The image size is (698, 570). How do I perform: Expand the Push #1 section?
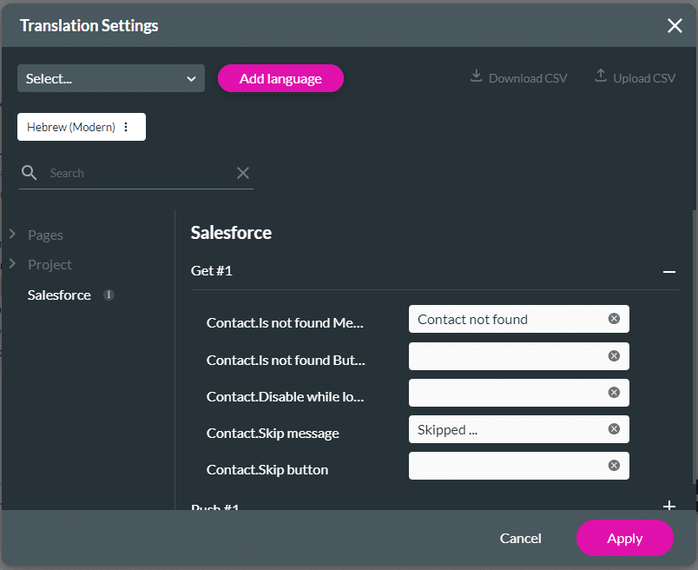click(668, 506)
